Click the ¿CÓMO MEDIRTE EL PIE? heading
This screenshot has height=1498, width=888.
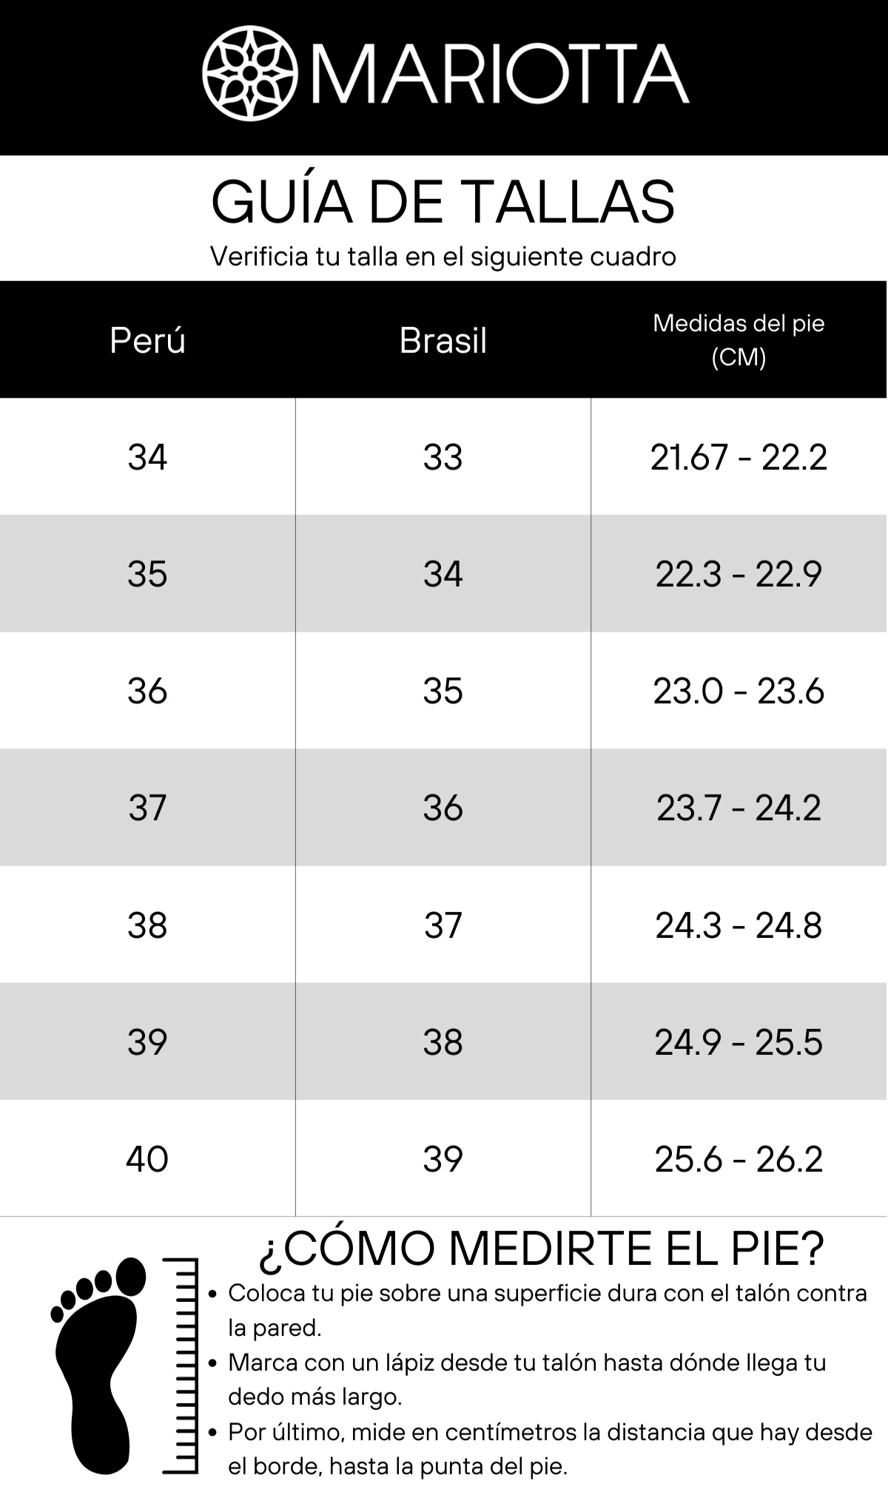(x=541, y=1248)
